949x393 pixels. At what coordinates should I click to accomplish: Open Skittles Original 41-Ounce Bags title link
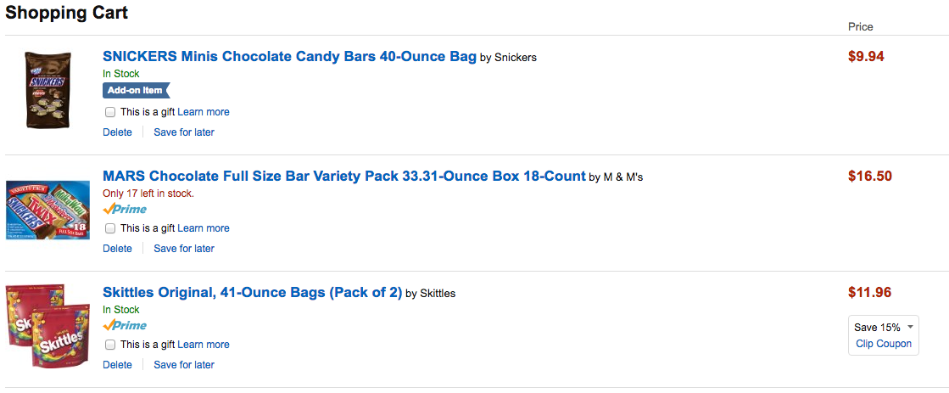[252, 293]
